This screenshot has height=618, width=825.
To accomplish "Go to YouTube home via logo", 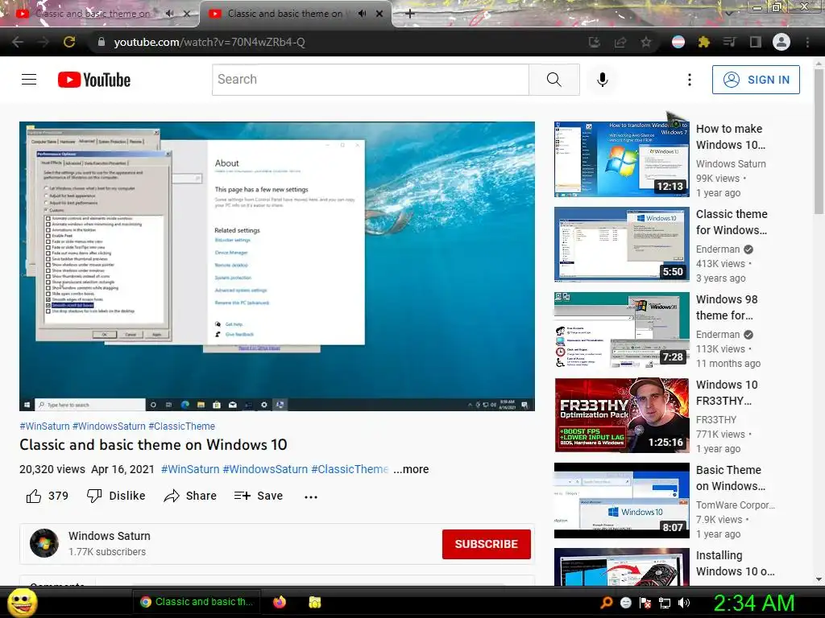I will (x=94, y=80).
